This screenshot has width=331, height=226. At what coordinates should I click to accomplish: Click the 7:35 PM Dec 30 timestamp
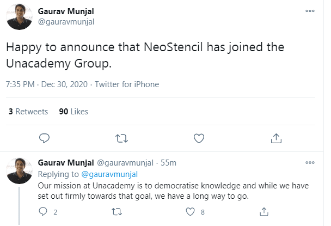click(x=47, y=84)
